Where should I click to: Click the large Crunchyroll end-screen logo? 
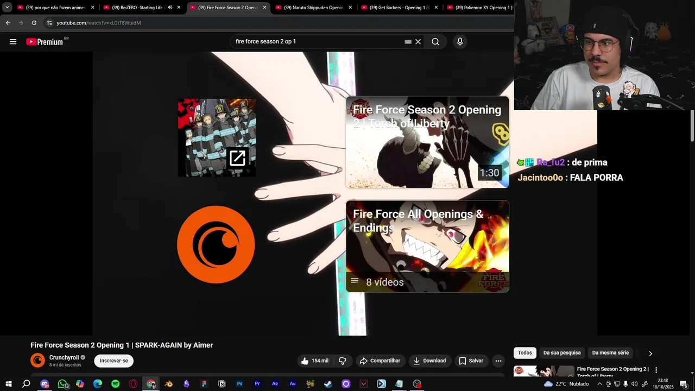216,244
